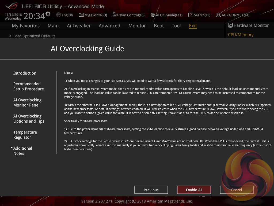Switch to Boot tab
The image size is (274, 206).
coord(159,26)
